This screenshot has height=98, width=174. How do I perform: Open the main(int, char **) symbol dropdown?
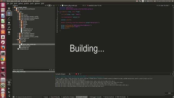157,5
